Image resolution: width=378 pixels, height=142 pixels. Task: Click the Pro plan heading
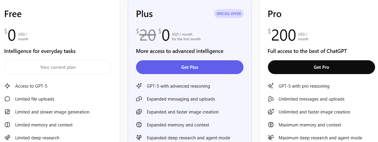[274, 14]
